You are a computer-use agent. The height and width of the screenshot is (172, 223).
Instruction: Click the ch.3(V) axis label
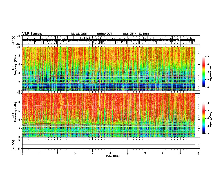tap(14, 144)
